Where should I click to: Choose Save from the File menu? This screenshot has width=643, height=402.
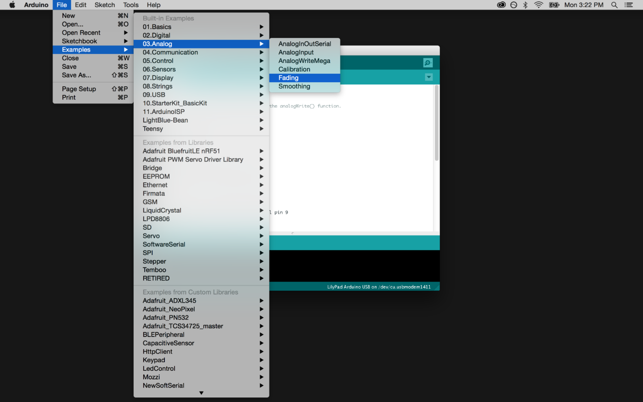pos(93,67)
